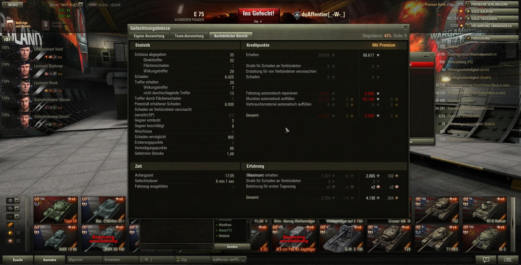The width and height of the screenshot is (521, 265).
Task: Enable the favorites filter checkbox
Action: [x=18, y=241]
